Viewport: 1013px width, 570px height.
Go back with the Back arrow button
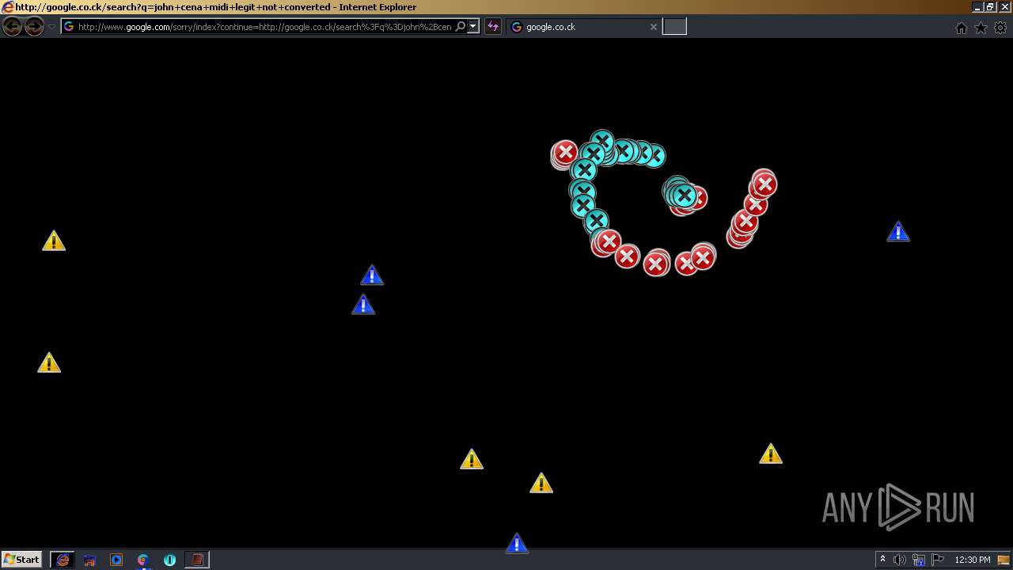click(12, 27)
